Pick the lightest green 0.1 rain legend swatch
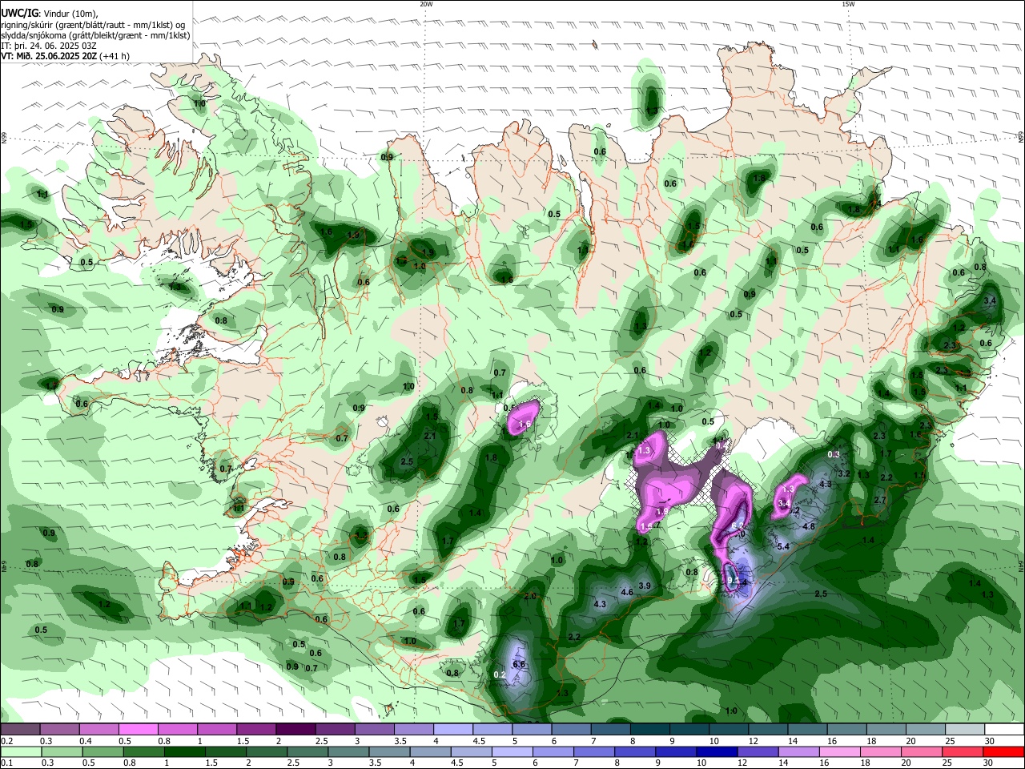1025x769 pixels. [x=20, y=752]
